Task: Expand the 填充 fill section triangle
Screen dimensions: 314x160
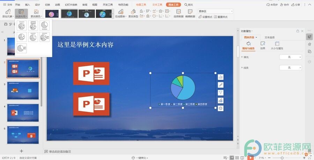Action: (242, 57)
